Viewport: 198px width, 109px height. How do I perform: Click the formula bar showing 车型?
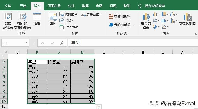coord(133,43)
